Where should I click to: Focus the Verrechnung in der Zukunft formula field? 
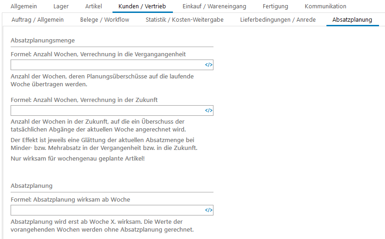click(x=107, y=111)
